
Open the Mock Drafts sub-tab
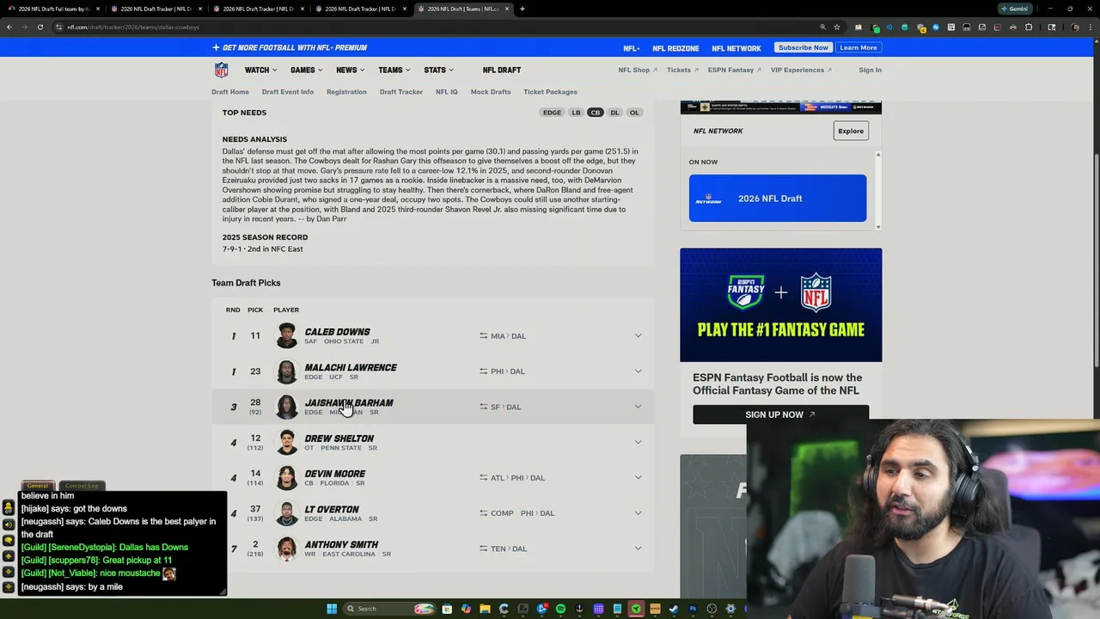click(491, 92)
